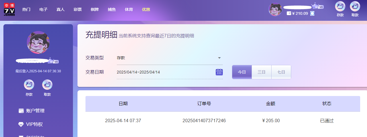Click the large sidebar profile avatar
The width and height of the screenshot is (367, 137).
(x=38, y=42)
